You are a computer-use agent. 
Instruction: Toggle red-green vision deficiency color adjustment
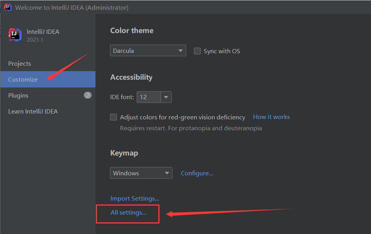point(114,117)
